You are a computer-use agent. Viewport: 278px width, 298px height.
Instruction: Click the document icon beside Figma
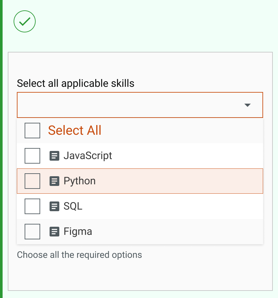tap(54, 232)
